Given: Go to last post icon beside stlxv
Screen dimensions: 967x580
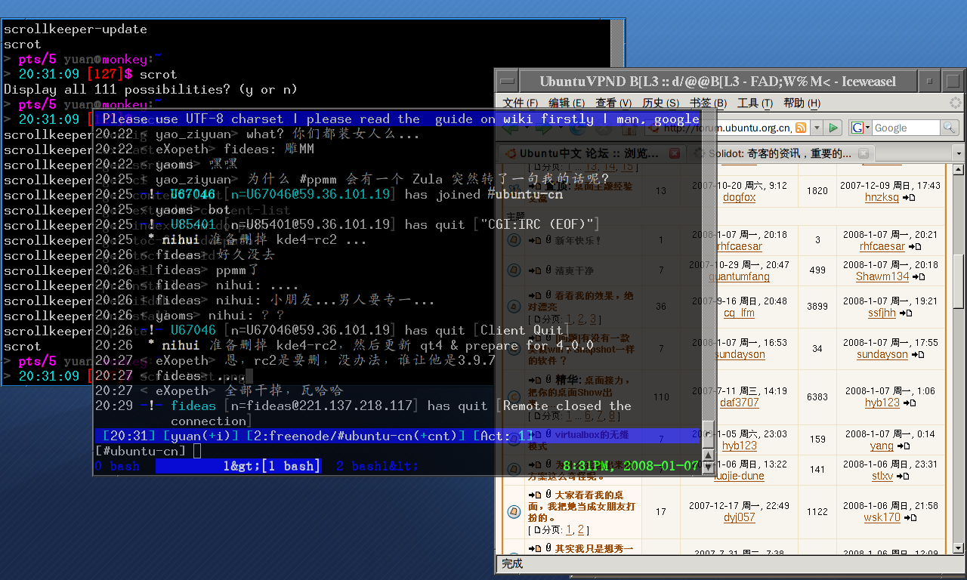Looking at the screenshot, I should (x=901, y=477).
